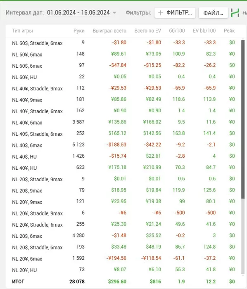Add a filter with ФИЛЬТР button
247x289 pixels.
[x=175, y=13]
